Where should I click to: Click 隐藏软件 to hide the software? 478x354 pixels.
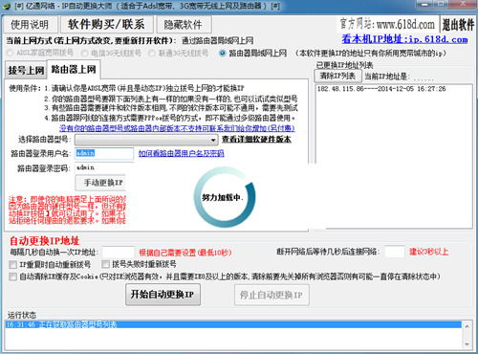tap(184, 25)
